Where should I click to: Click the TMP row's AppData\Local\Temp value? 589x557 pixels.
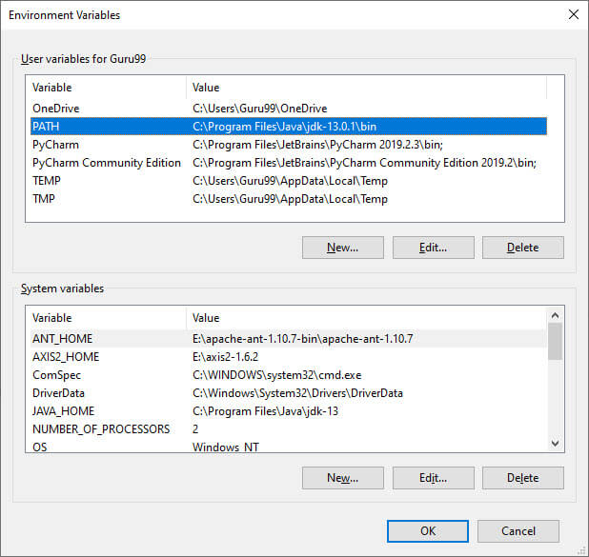point(290,199)
